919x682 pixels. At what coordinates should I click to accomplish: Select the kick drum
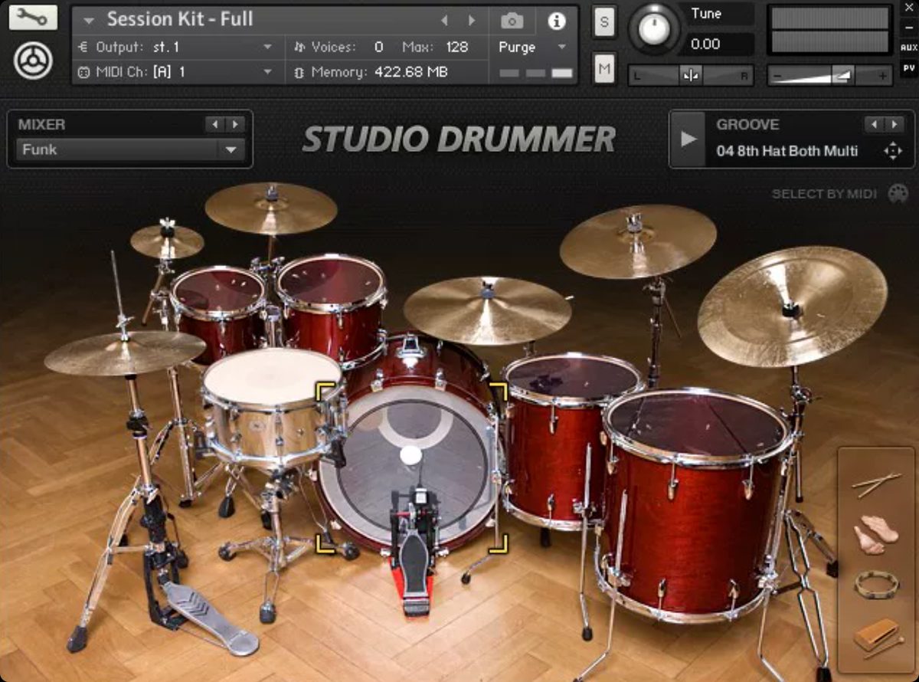coord(413,467)
